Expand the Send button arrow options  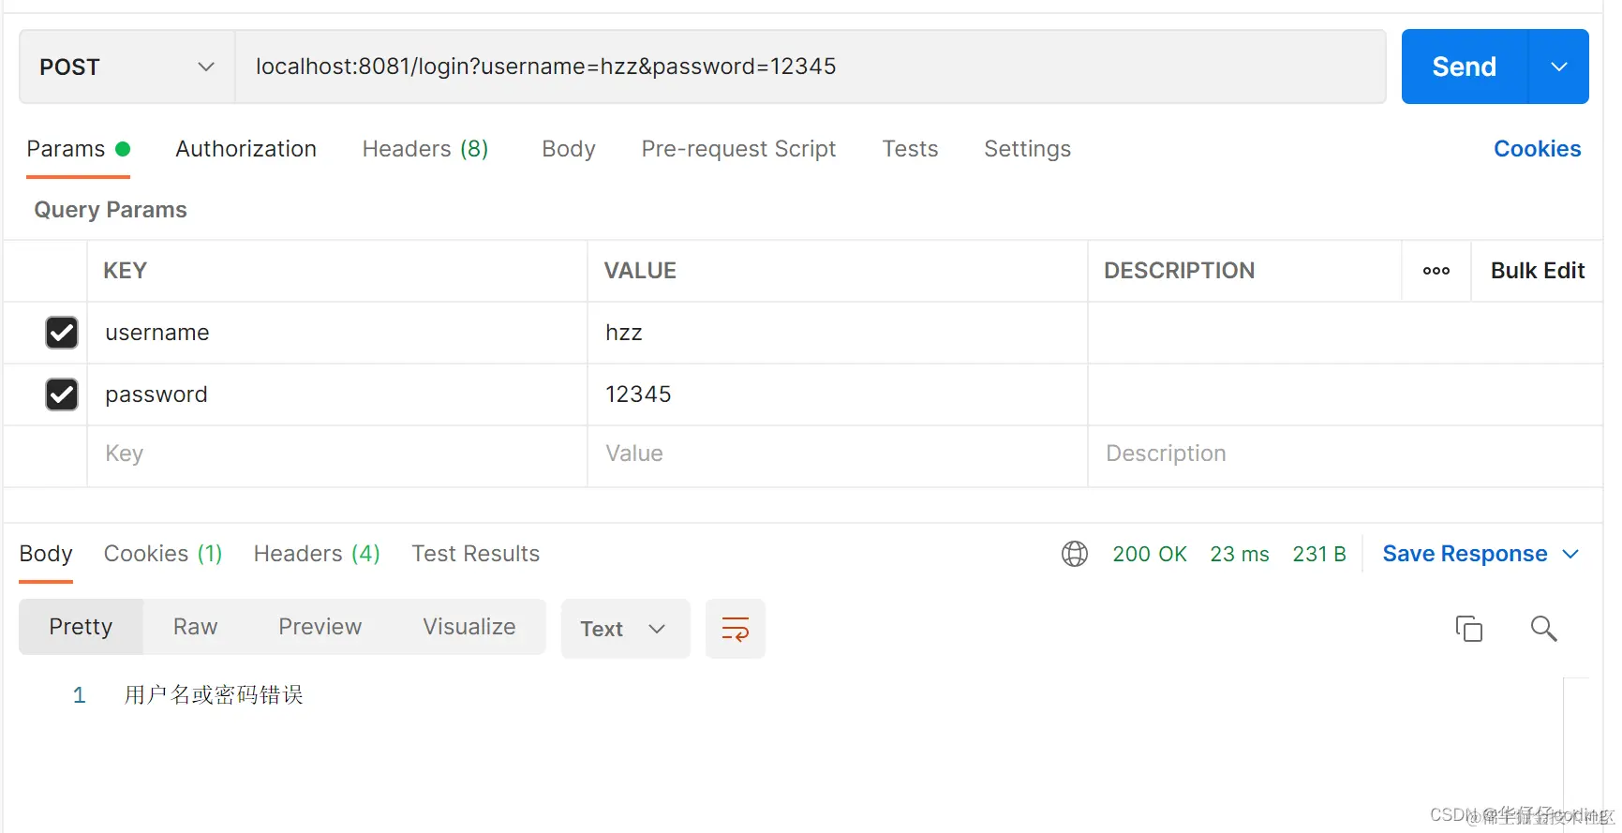[x=1558, y=67]
